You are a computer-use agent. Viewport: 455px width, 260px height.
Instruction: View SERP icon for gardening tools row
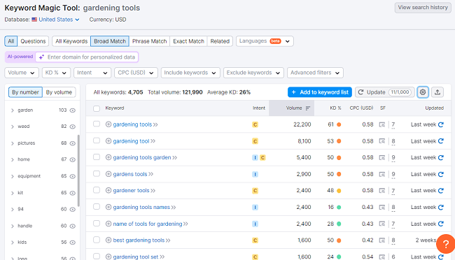(x=382, y=124)
